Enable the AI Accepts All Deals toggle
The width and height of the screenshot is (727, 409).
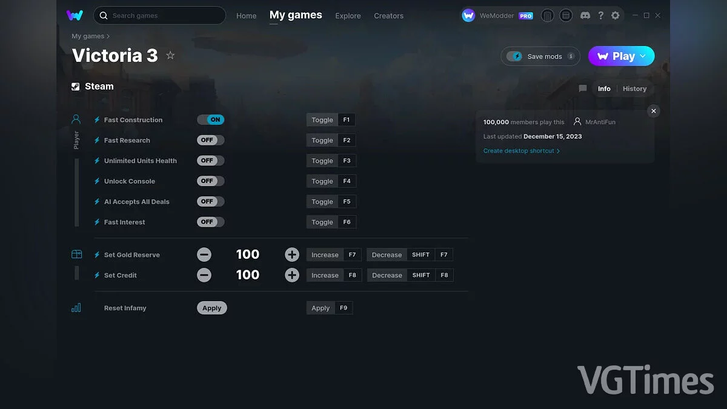(x=211, y=202)
